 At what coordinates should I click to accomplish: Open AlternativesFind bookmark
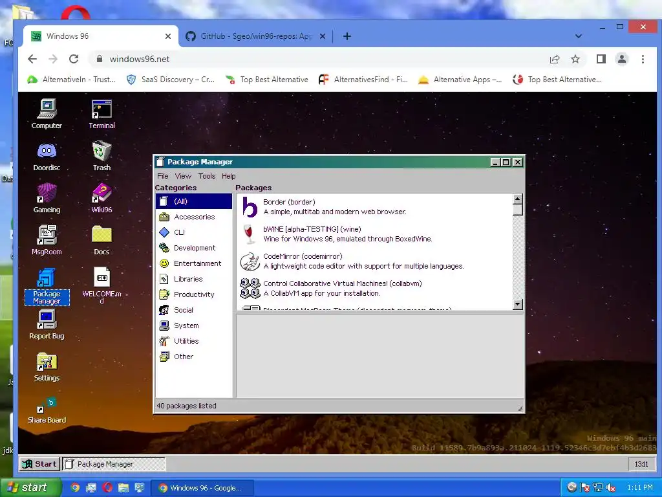click(x=363, y=80)
